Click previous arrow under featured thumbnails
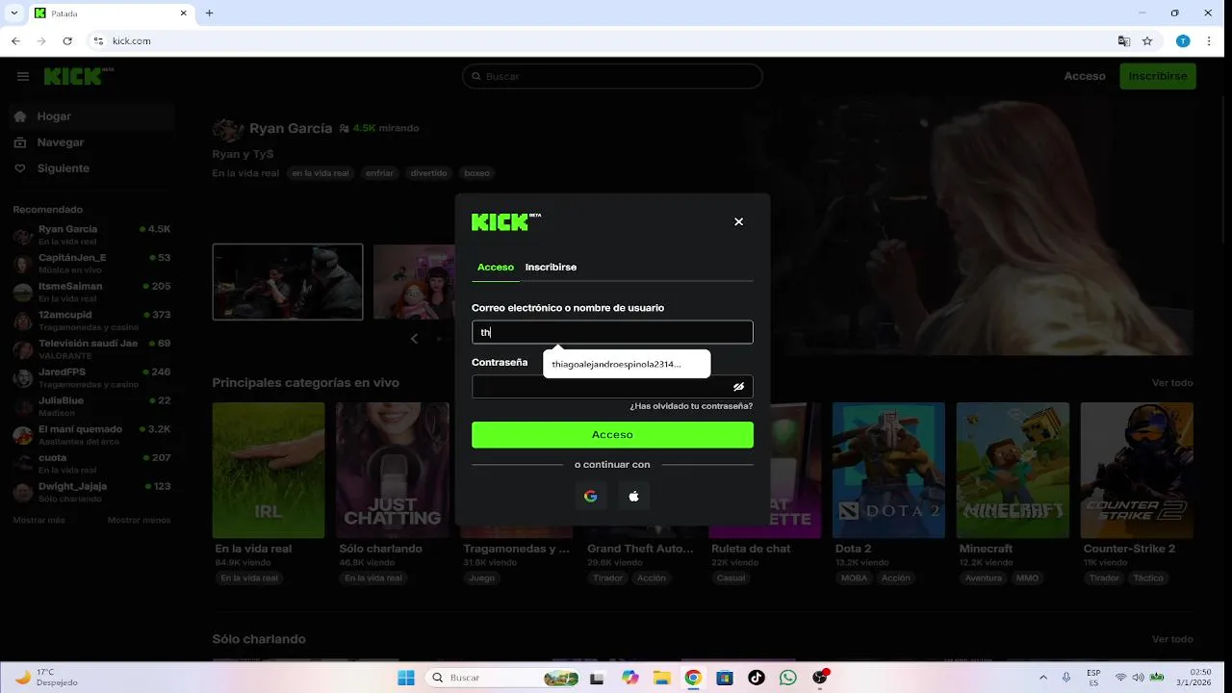 tap(415, 339)
